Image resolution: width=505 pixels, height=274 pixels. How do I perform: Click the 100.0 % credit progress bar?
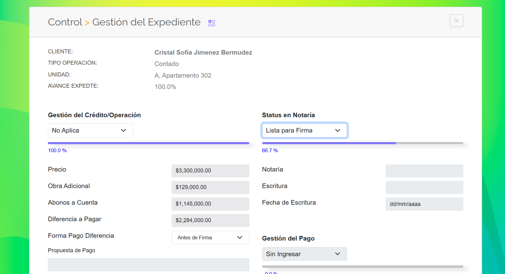pos(148,143)
